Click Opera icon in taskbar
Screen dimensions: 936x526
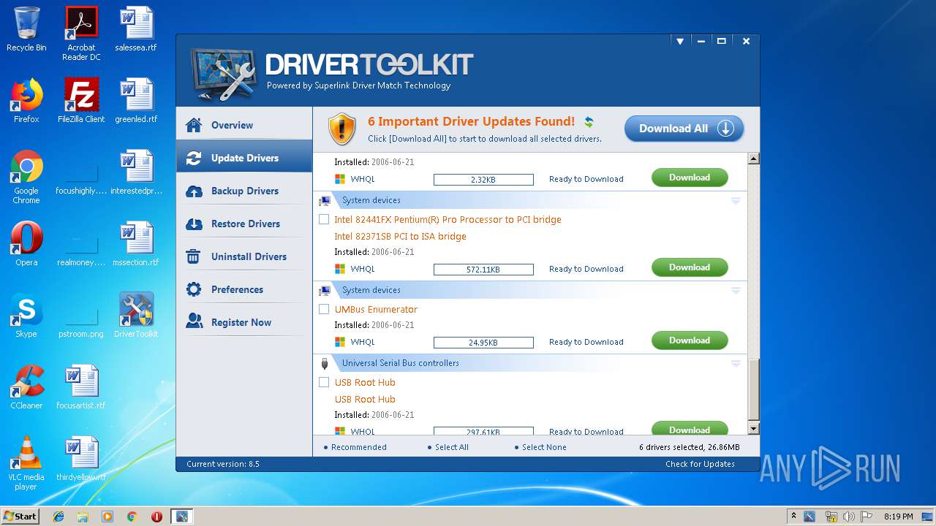(156, 517)
